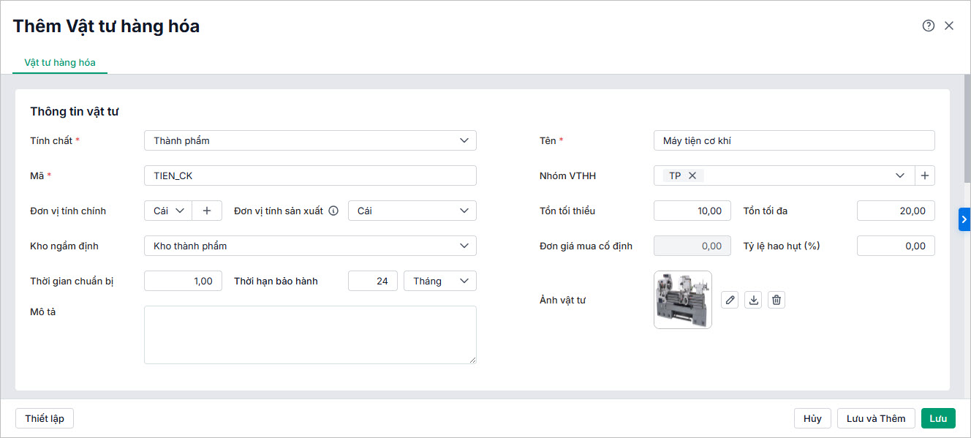Expand the Kho ngầm định dropdown
This screenshot has width=971, height=438.
[310, 246]
